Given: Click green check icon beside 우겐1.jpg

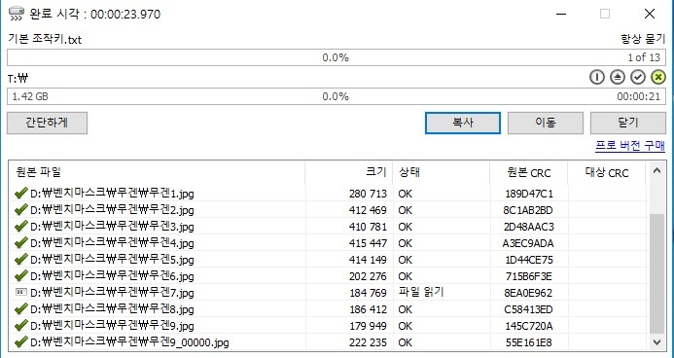Looking at the screenshot, I should [x=20, y=194].
